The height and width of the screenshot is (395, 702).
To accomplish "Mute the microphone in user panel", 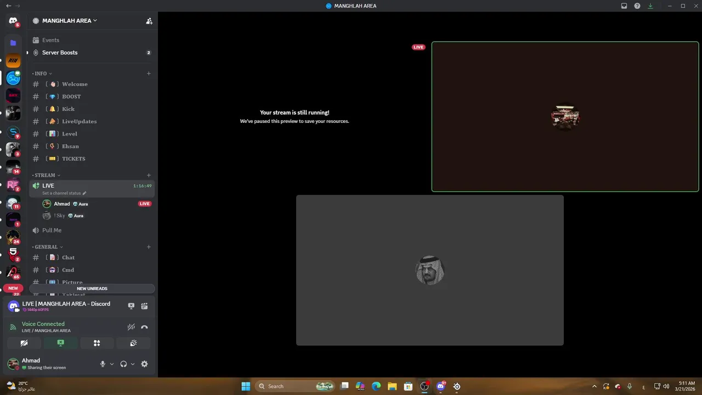I will tap(103, 364).
